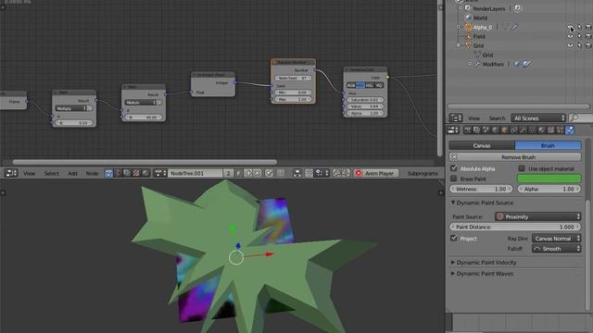Screen dimensions: 593x333
Task: Open the outliner editor type icon
Action: pyautogui.click(x=455, y=118)
